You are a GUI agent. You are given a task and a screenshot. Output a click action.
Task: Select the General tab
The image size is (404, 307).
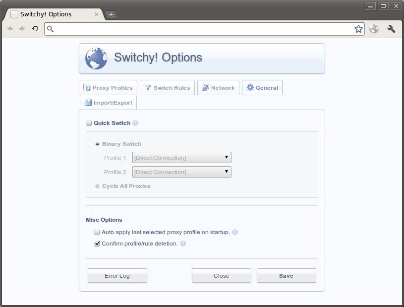(x=262, y=88)
